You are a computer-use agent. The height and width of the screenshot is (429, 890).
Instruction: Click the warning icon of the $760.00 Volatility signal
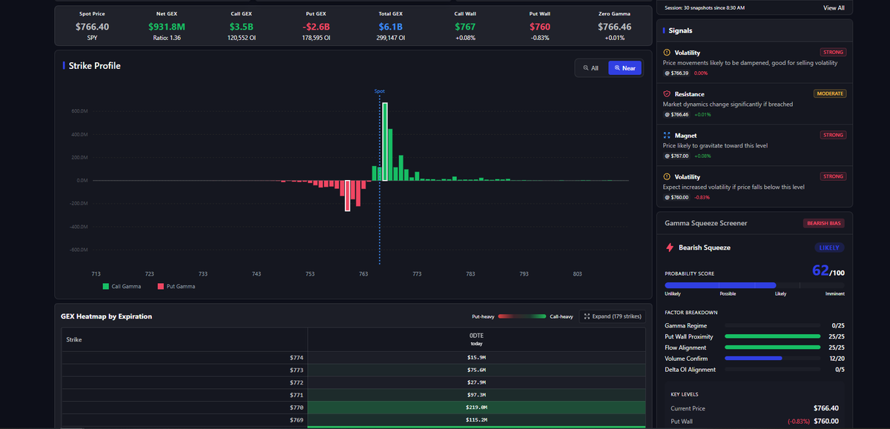667,177
